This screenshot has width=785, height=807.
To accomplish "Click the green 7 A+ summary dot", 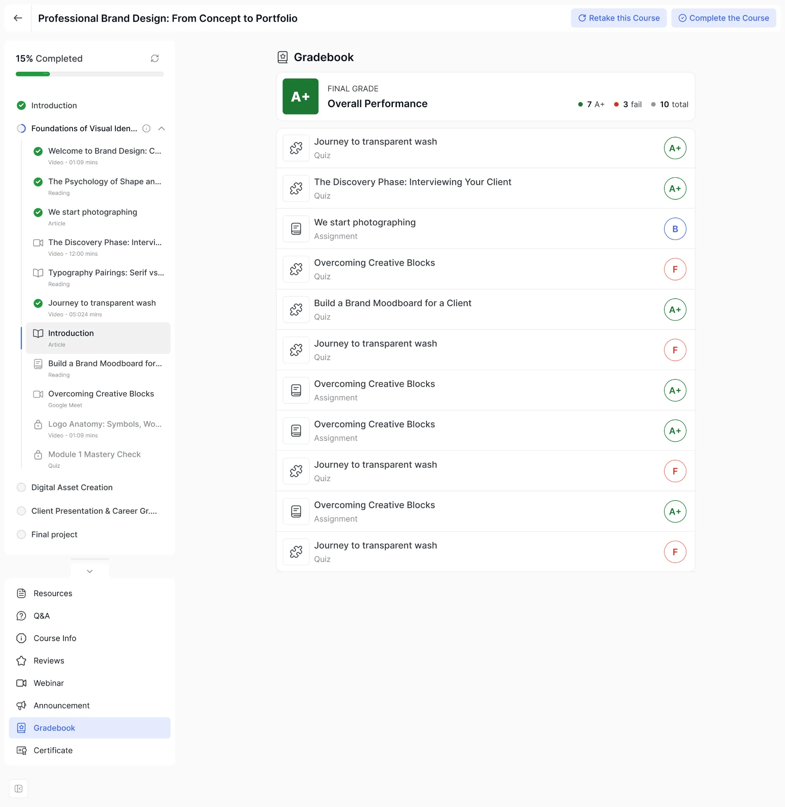I will 580,105.
